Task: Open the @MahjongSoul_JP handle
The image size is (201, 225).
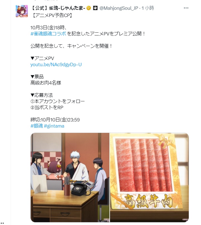Action: [119, 8]
